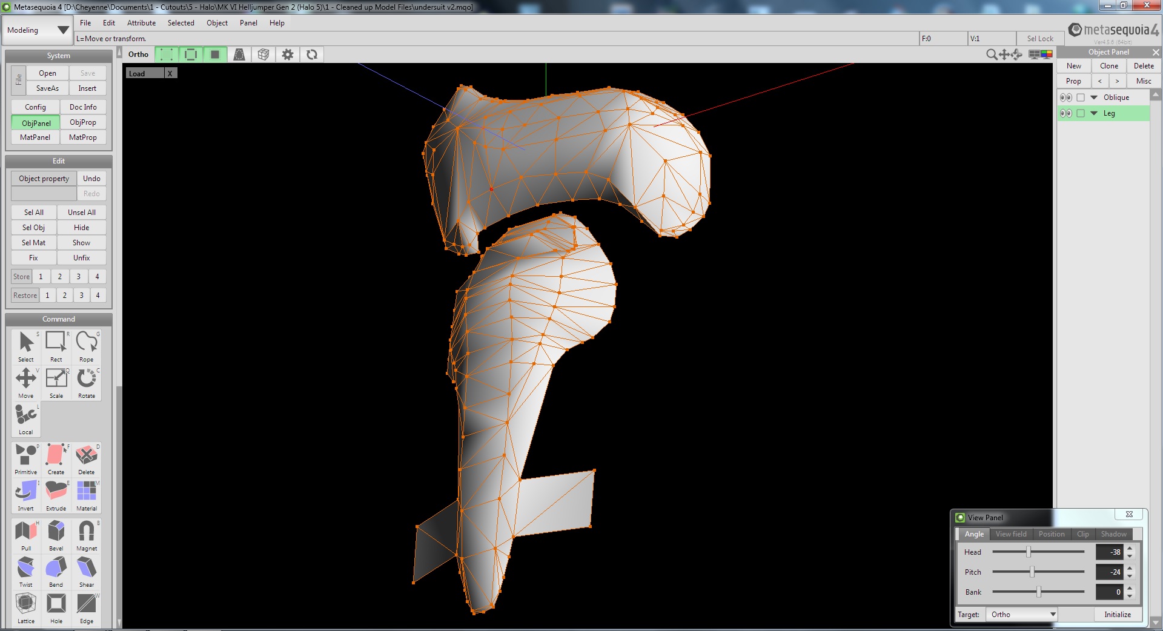Viewport: 1163px width, 631px height.
Task: Close the Load box with X
Action: tap(170, 73)
